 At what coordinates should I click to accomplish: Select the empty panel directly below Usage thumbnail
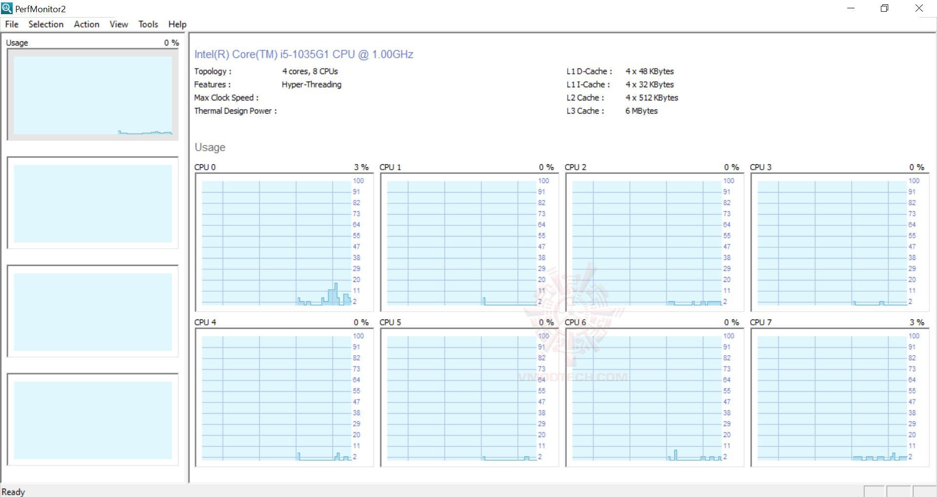click(x=93, y=203)
